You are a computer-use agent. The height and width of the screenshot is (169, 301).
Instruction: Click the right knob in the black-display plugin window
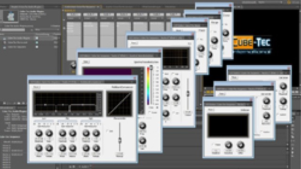pyautogui.click(x=240, y=145)
